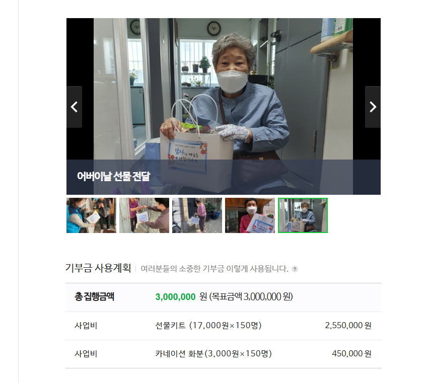Advance to the next slideshow photo
The image size is (428, 383).
click(x=373, y=107)
